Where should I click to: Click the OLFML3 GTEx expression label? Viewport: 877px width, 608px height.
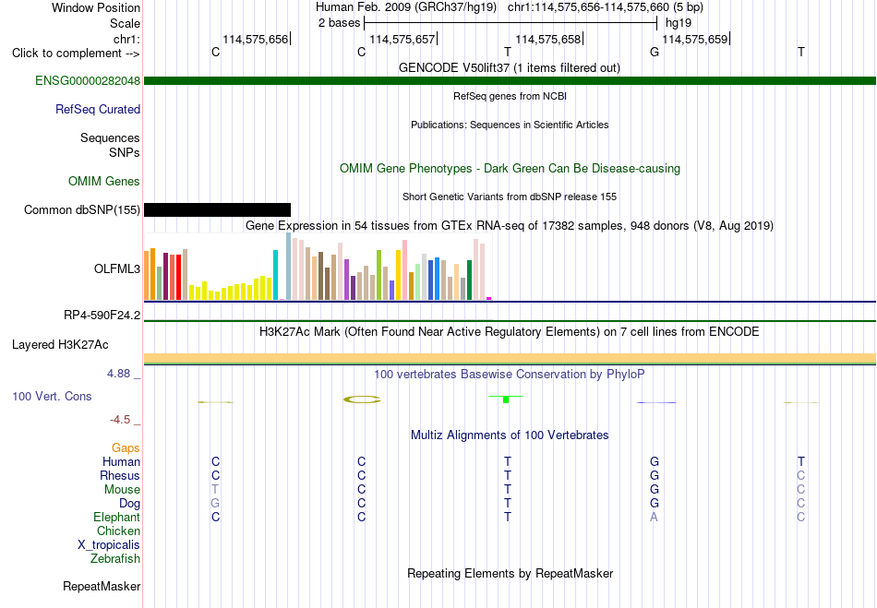click(117, 268)
